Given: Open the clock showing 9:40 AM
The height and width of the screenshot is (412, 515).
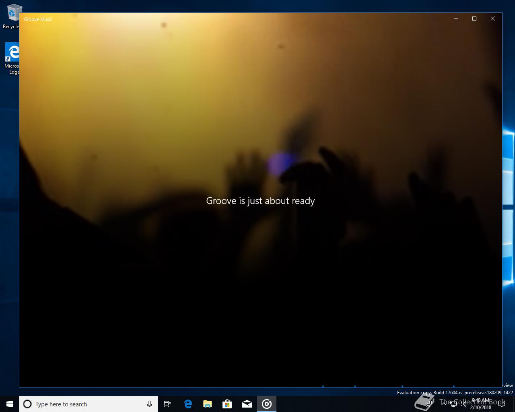Looking at the screenshot, I should pos(481,404).
